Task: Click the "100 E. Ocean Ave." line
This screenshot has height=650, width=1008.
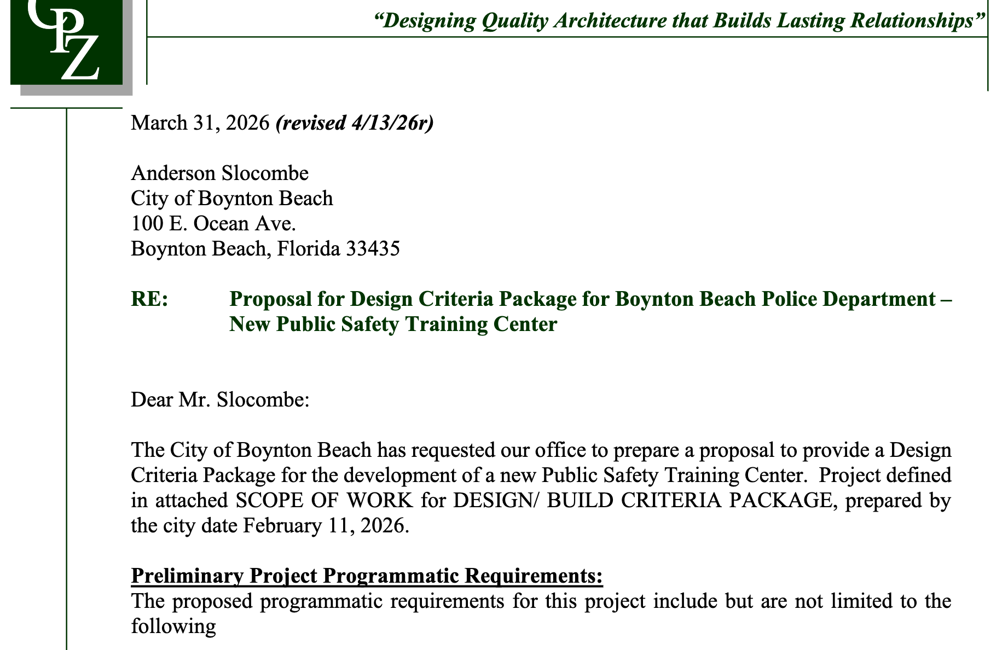Action: [213, 223]
